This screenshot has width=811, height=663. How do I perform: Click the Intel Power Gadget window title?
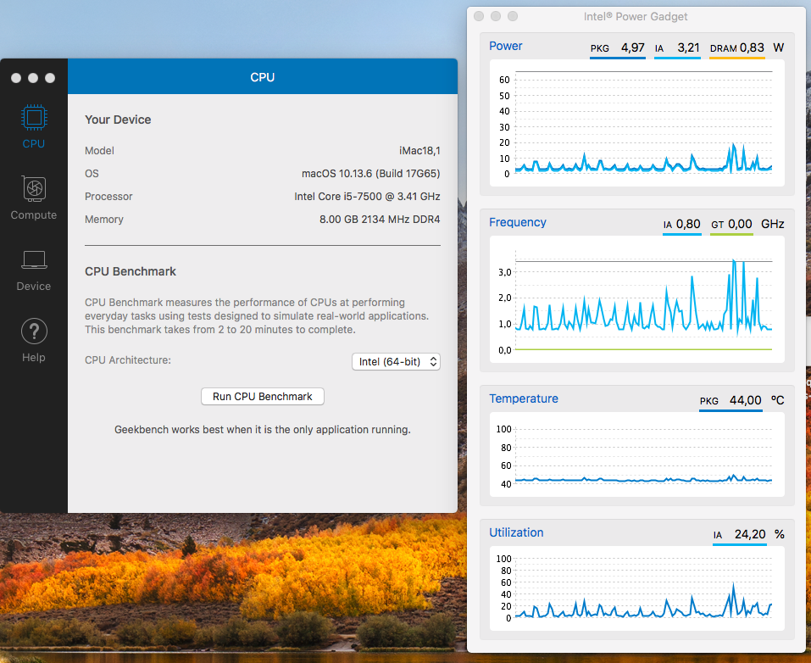coord(636,17)
